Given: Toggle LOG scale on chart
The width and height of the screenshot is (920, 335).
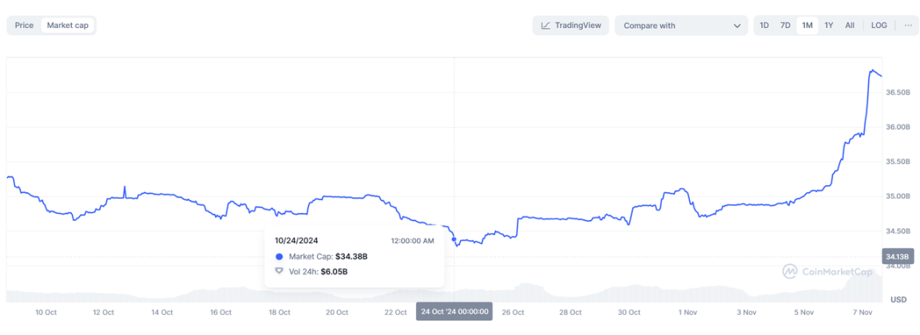Looking at the screenshot, I should tap(878, 26).
